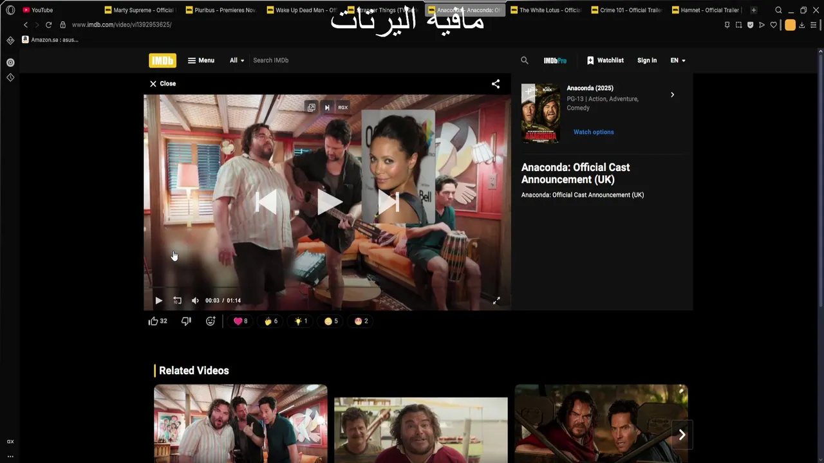Click the Sign in link
Image resolution: width=824 pixels, height=463 pixels.
point(647,60)
